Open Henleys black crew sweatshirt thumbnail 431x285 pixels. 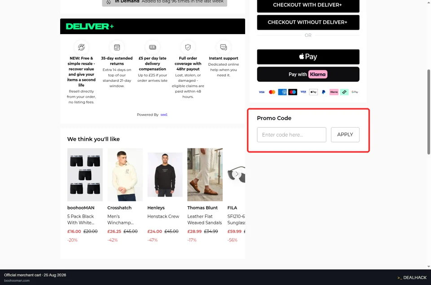(x=165, y=175)
